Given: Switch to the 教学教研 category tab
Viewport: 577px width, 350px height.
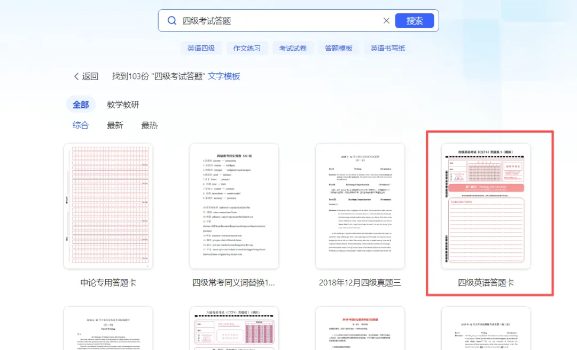Looking at the screenshot, I should pyautogui.click(x=123, y=105).
